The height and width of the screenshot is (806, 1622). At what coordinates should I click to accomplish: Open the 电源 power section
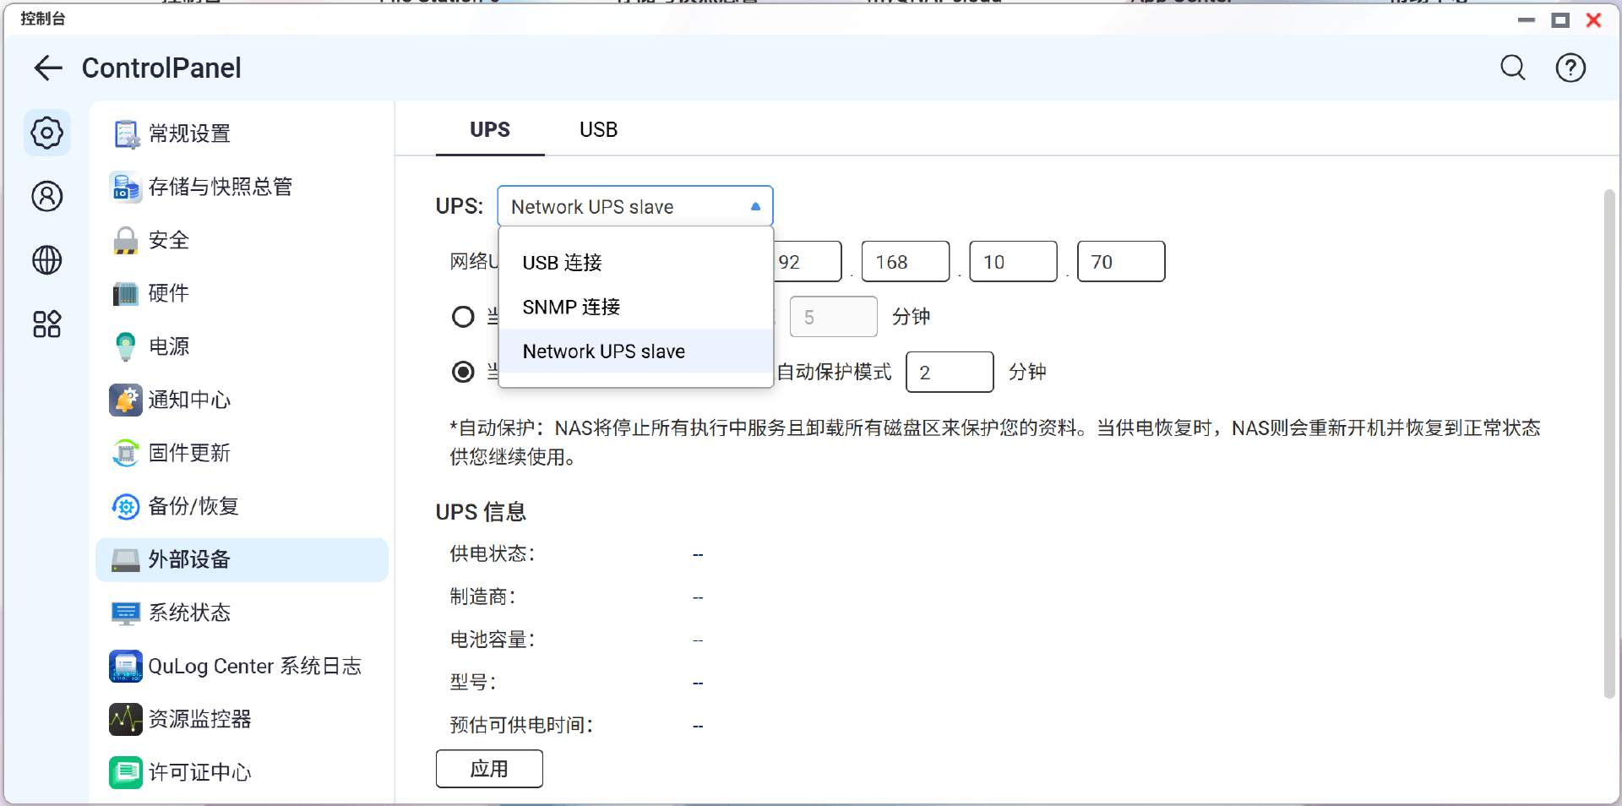(x=242, y=346)
